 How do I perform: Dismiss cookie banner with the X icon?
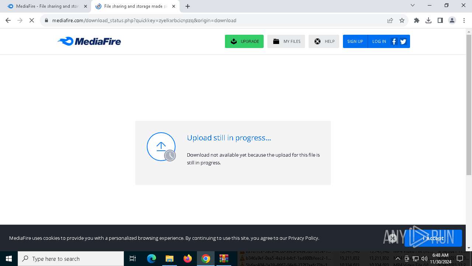tap(392, 238)
